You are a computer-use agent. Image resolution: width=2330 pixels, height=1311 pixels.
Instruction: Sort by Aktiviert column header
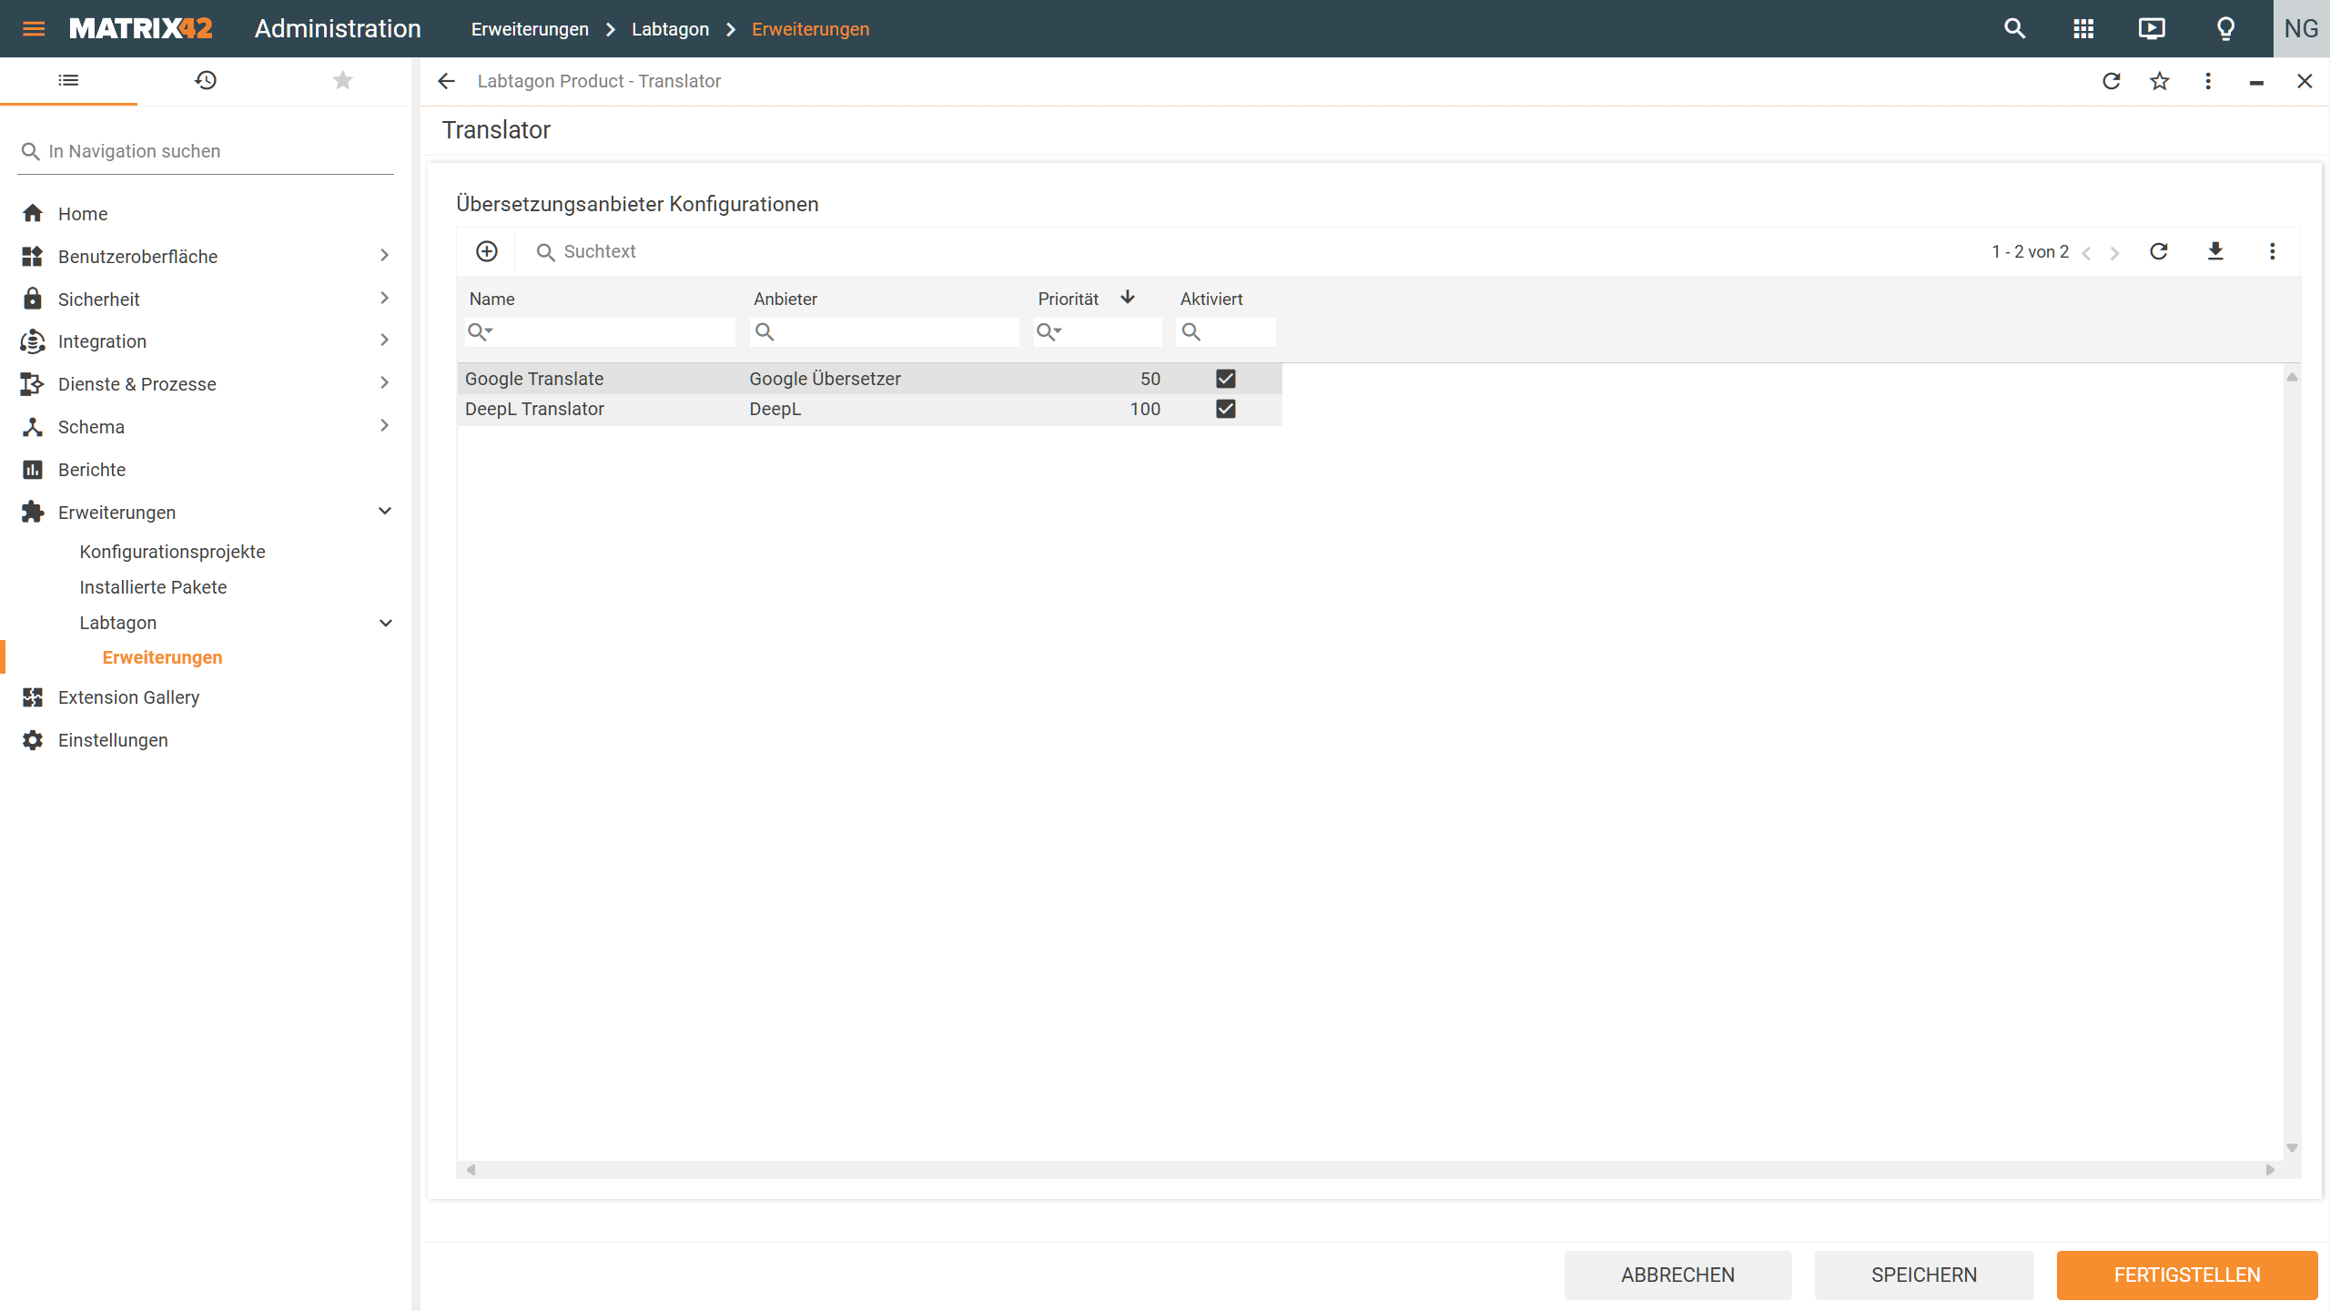1211,299
